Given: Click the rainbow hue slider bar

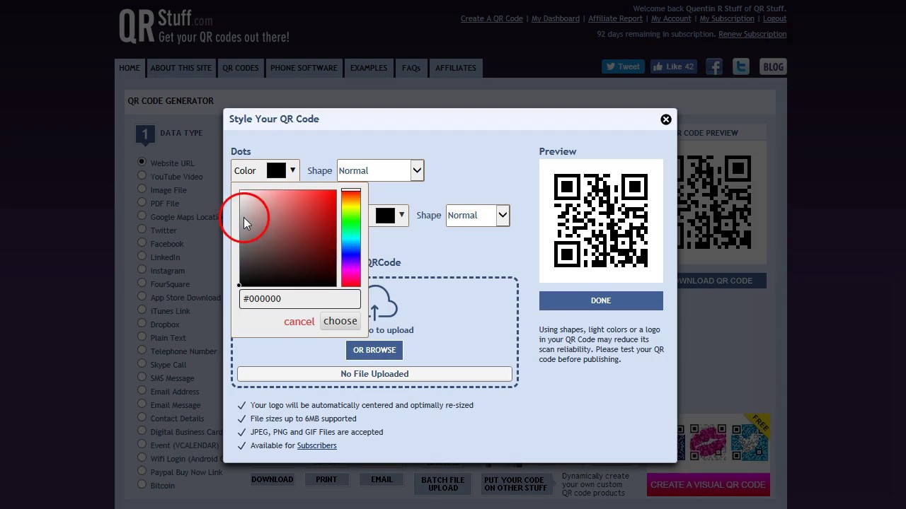Looking at the screenshot, I should click(350, 238).
